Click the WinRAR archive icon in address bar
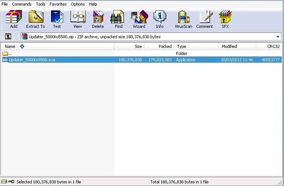 point(25,36)
